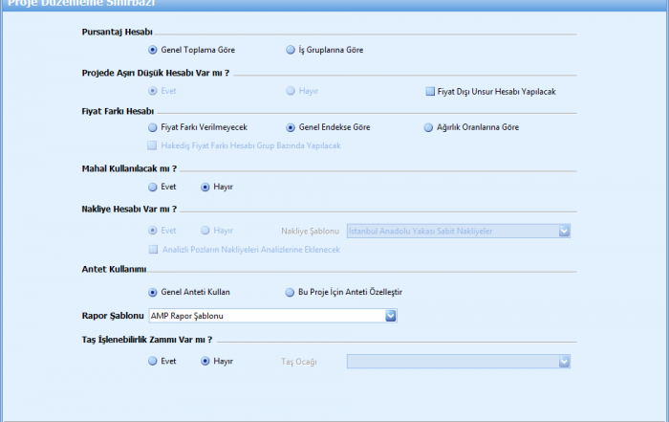
Task: Select 'Ağırlık Oranlarına Göre' radio button
Action: 428,126
